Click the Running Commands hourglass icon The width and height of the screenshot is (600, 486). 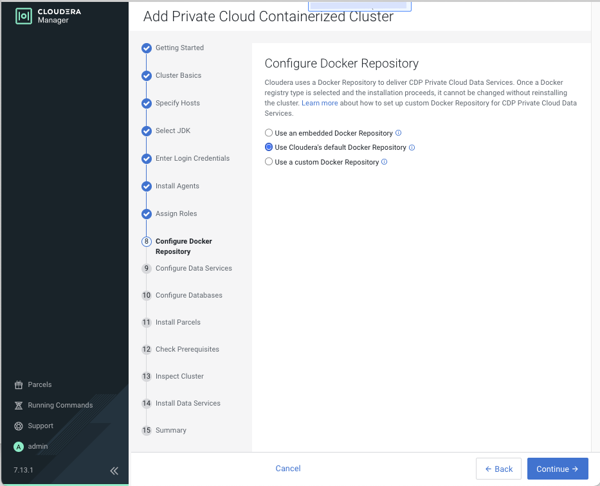coord(19,405)
